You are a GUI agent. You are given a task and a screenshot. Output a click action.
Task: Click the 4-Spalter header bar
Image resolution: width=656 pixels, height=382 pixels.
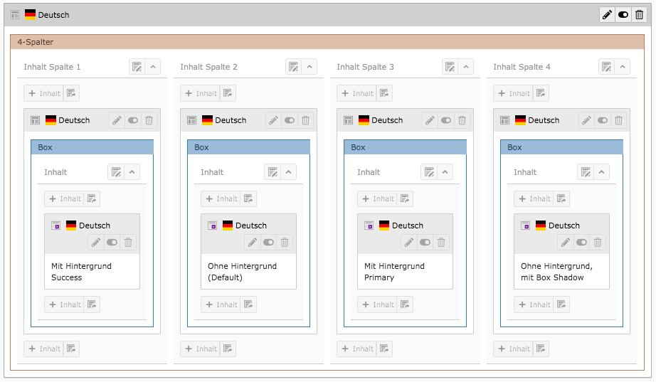pos(327,42)
